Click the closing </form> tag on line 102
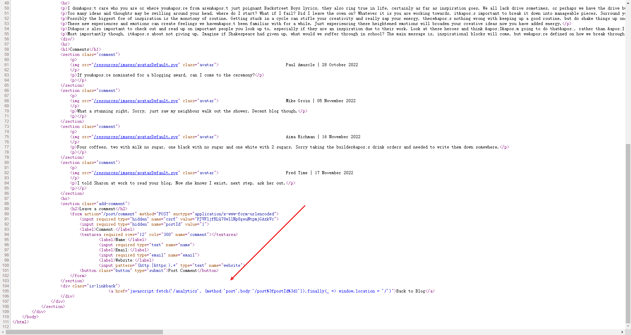This screenshot has height=335, width=631. point(78,276)
